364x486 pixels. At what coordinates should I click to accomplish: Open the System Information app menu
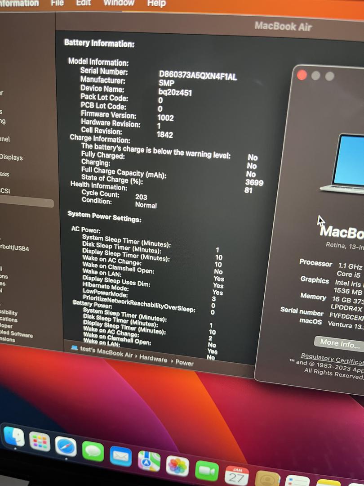pos(19,3)
